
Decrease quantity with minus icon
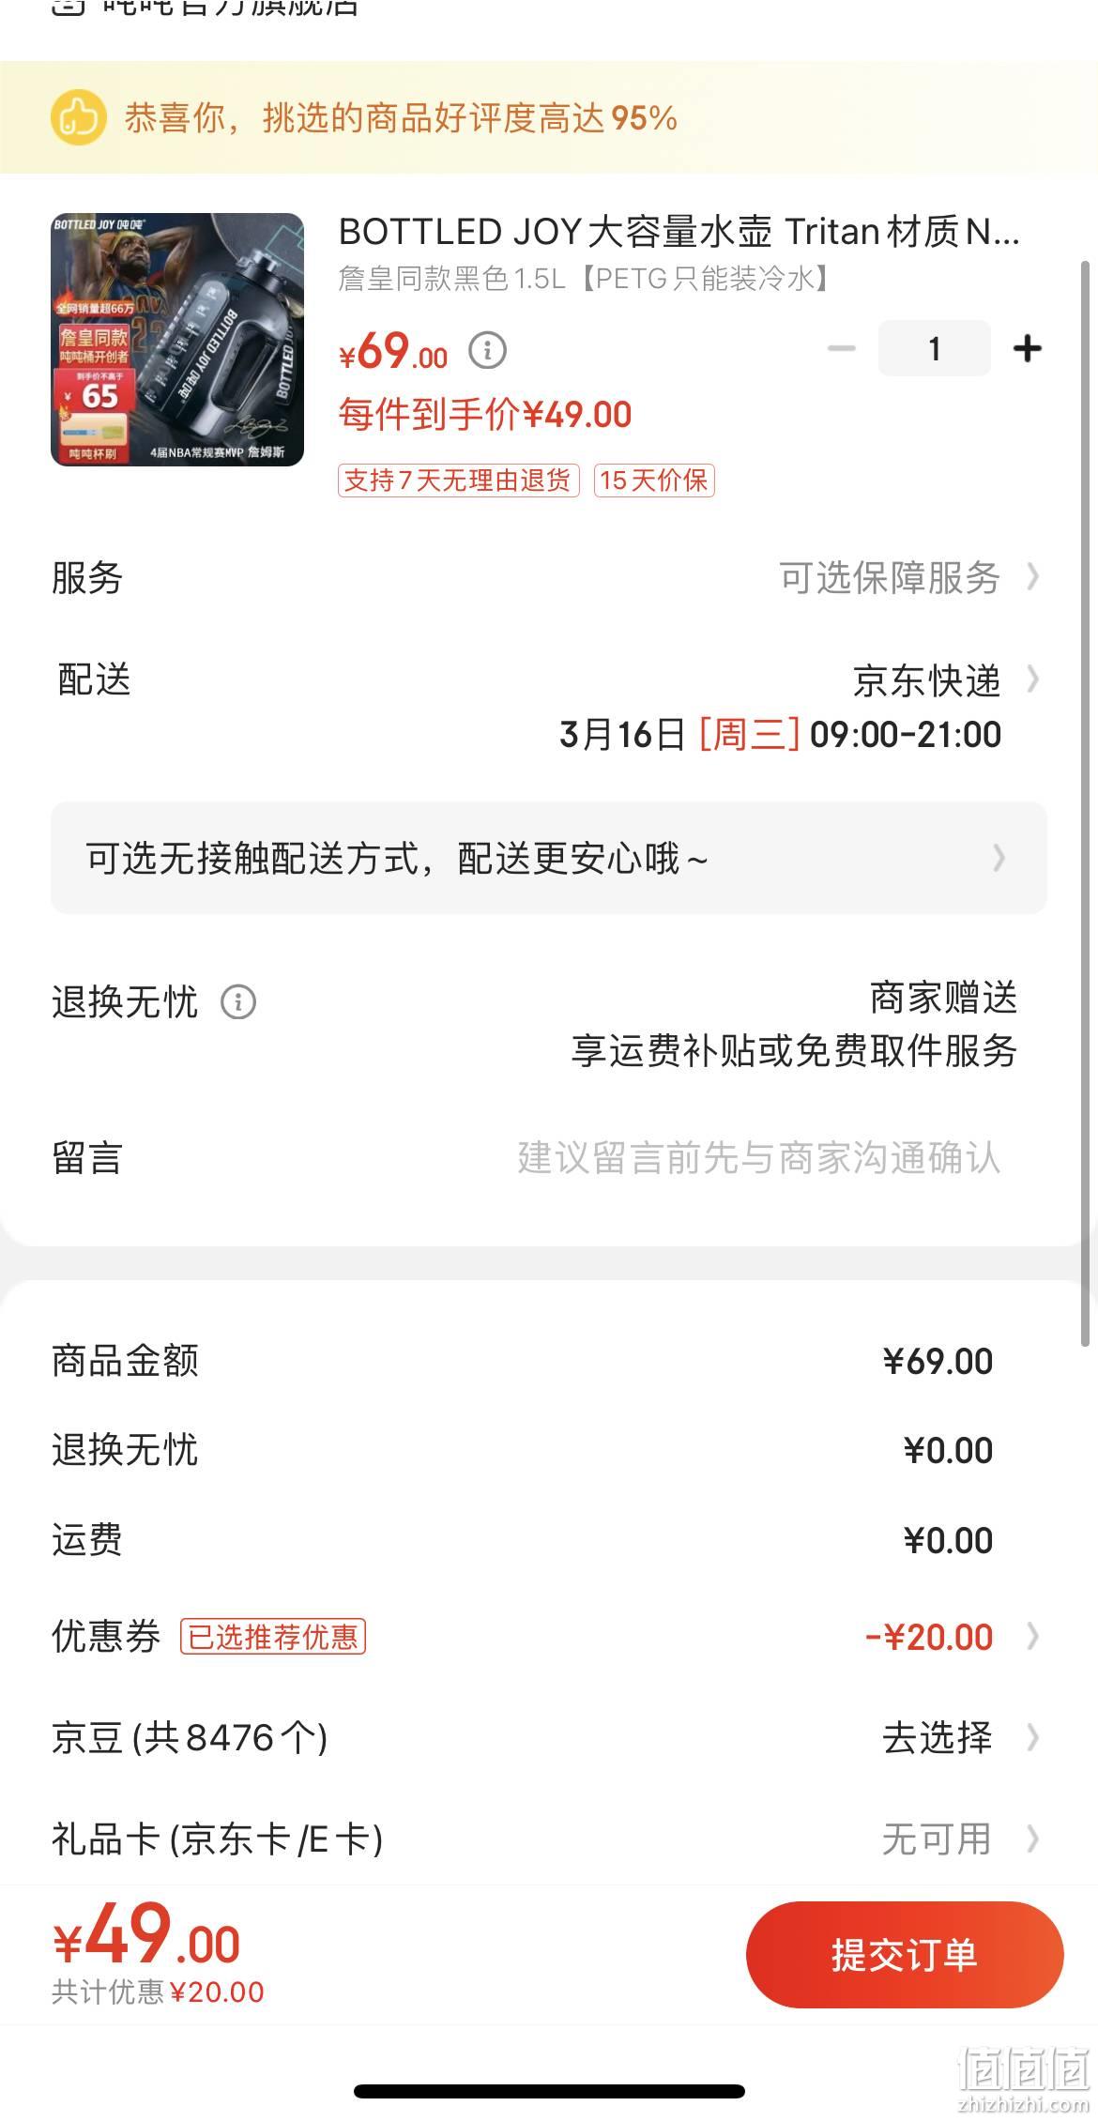coord(841,348)
